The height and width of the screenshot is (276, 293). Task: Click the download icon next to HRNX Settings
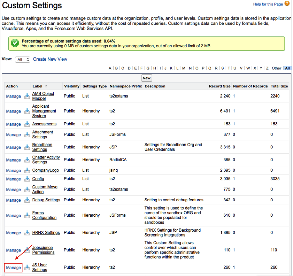(27, 233)
